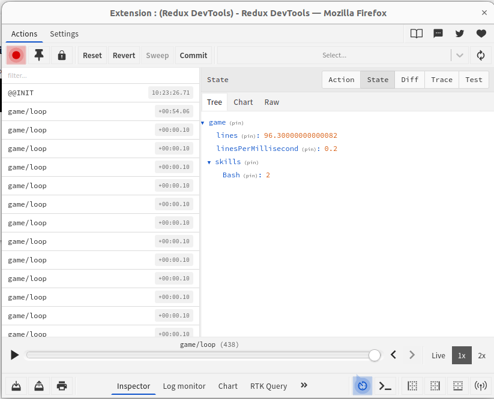Open the feedback chat bubble icon
Screen dimensions: 494x399
click(x=438, y=34)
